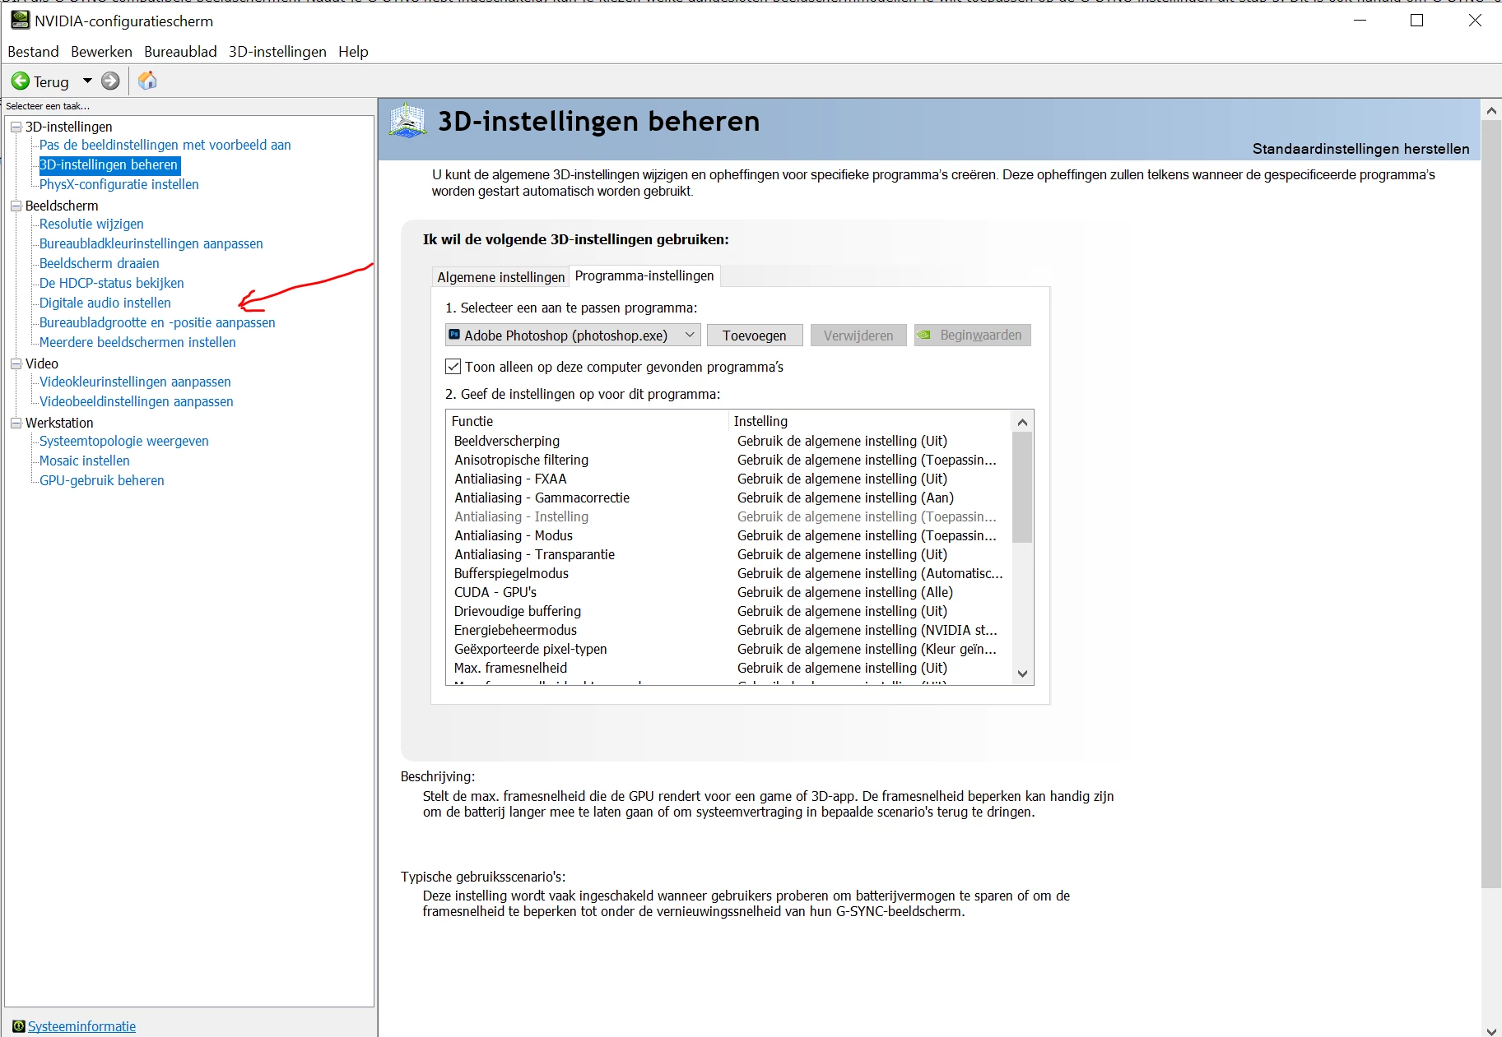Collapse the Werkstation tree node
The image size is (1502, 1037).
16,423
